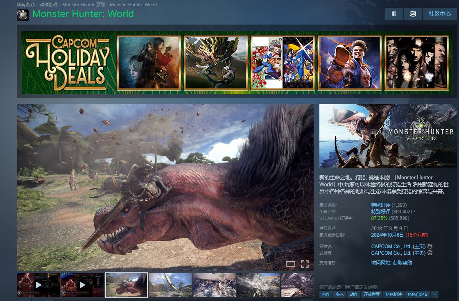Open Monster Hunter 系列 breadcrumb link

84,5
